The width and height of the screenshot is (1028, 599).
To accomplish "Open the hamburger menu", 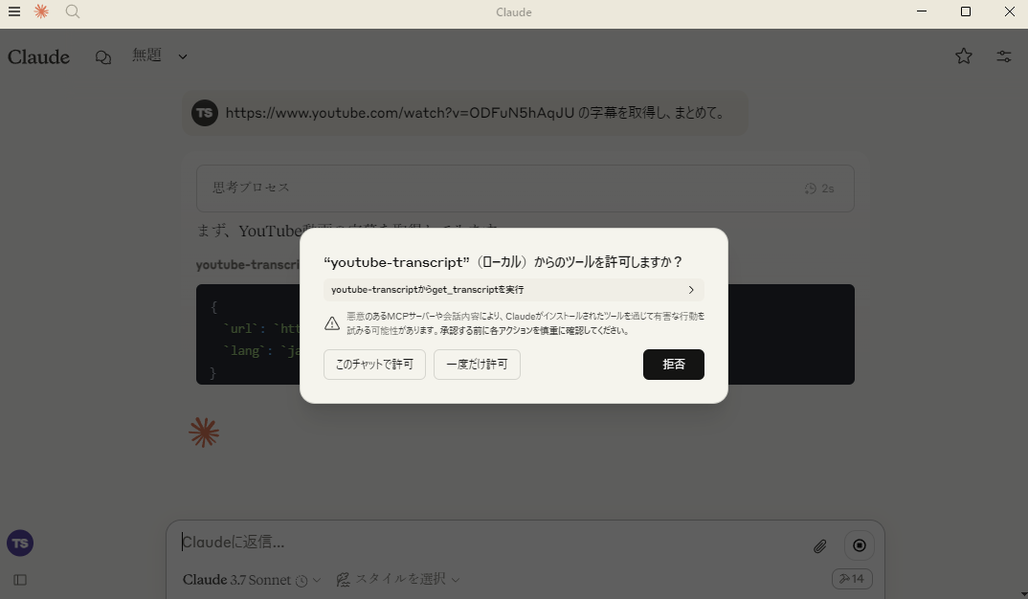I will (x=13, y=11).
